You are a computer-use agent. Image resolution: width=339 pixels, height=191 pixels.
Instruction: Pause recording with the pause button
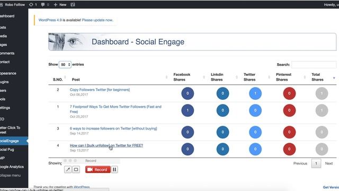pos(114,169)
